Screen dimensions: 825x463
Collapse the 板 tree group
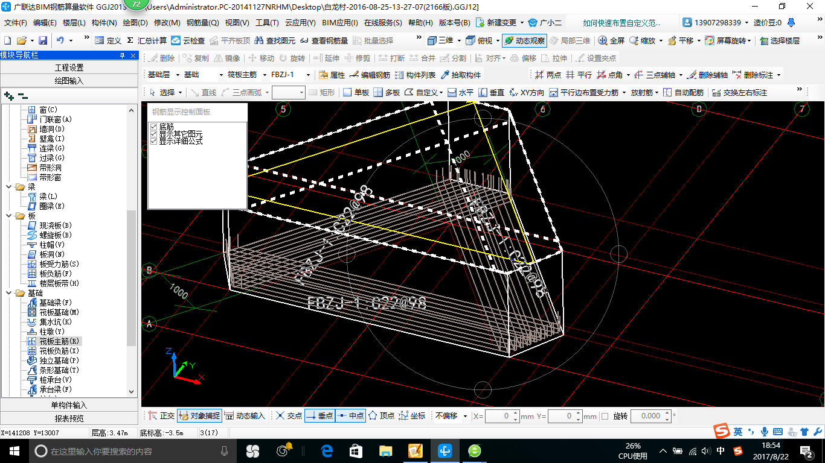9,216
